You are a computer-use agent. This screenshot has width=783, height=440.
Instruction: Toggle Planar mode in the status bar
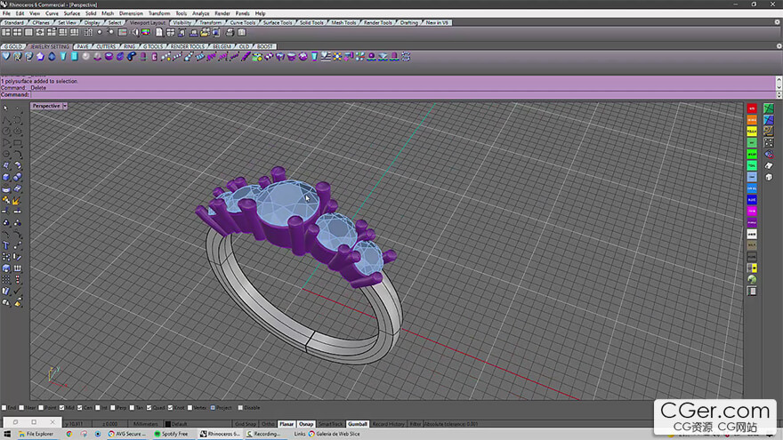(x=287, y=424)
